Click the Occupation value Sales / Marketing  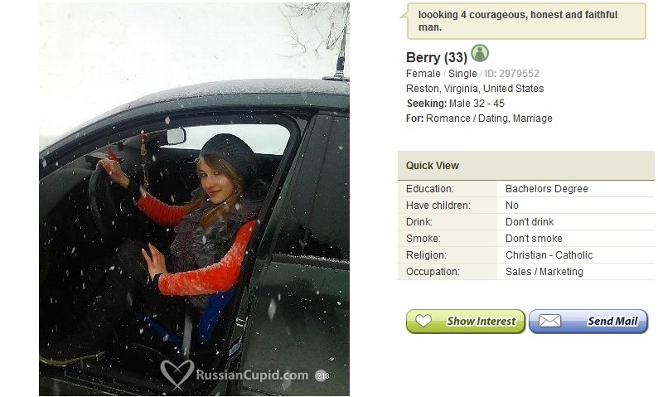544,272
